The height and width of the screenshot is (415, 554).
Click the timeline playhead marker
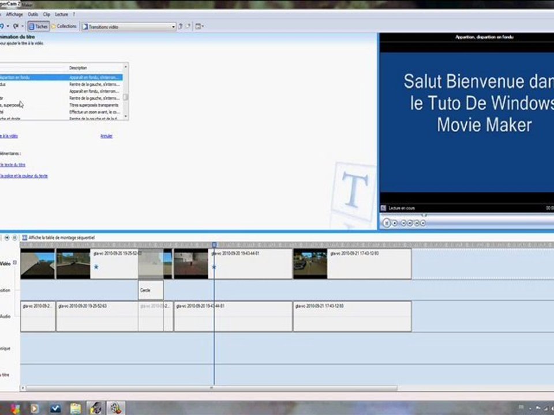click(x=214, y=244)
